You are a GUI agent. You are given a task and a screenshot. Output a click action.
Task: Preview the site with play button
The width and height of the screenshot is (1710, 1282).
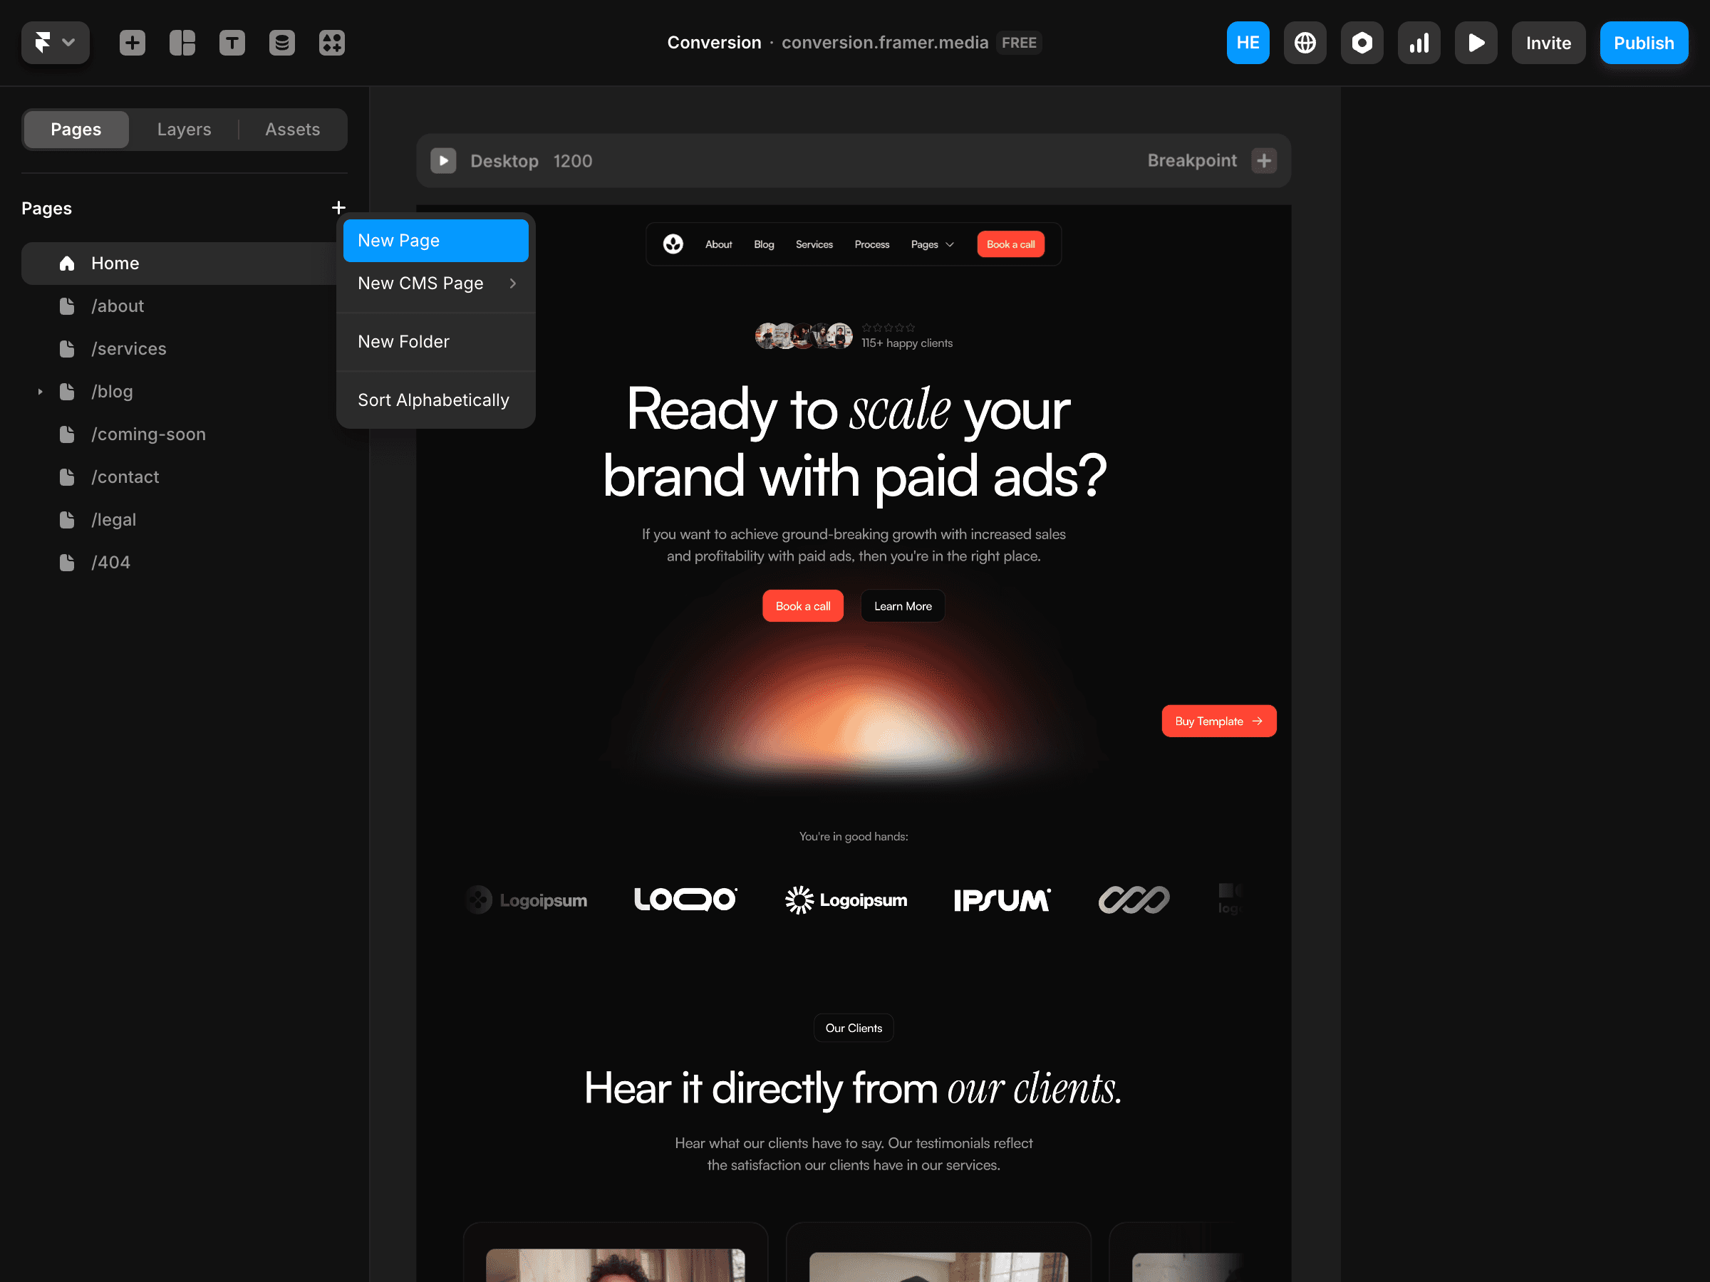pos(1476,43)
